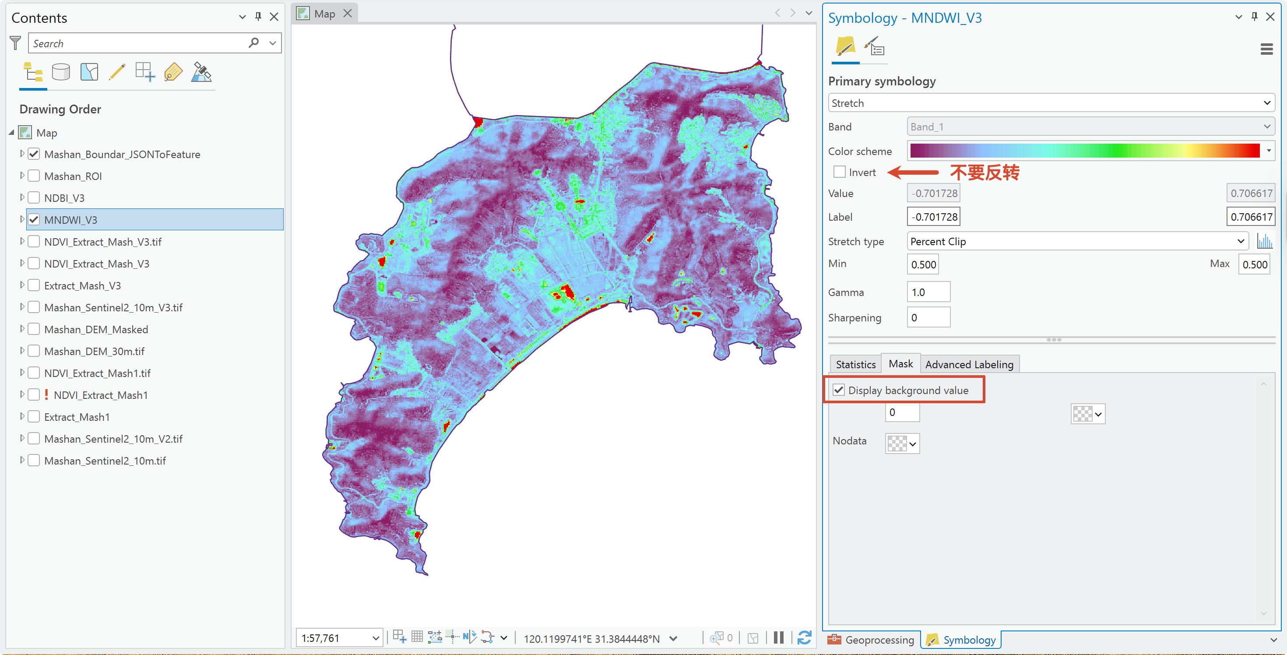Select List By Data Source icon

tap(61, 72)
